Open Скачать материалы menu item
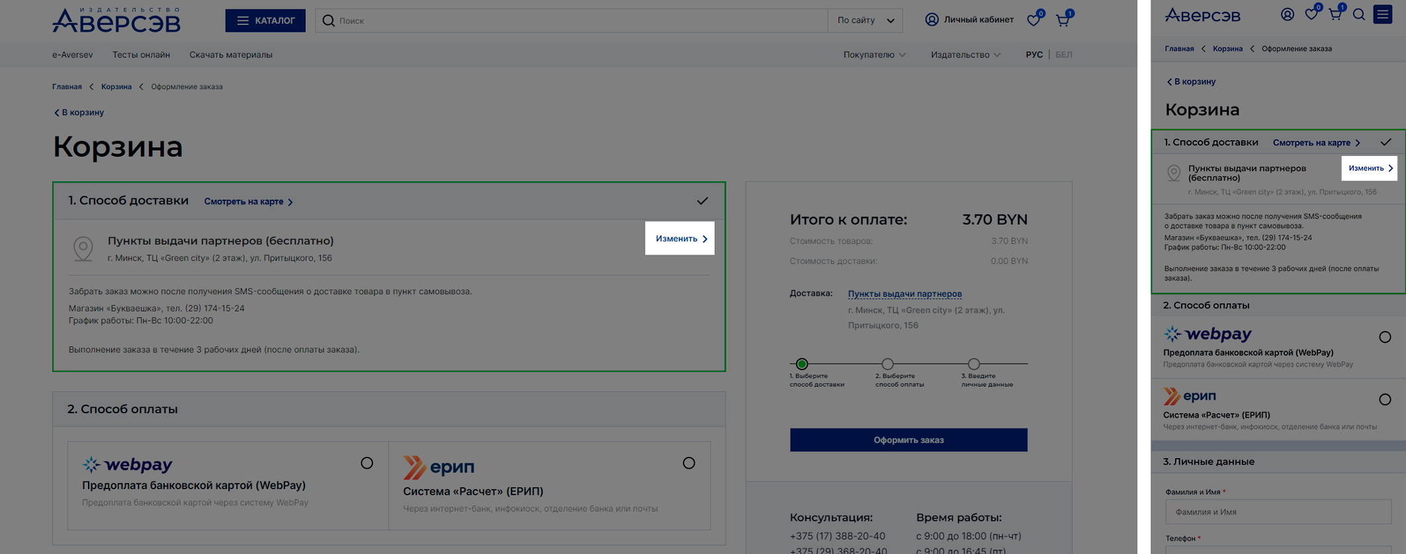The width and height of the screenshot is (1406, 554). pyautogui.click(x=230, y=55)
